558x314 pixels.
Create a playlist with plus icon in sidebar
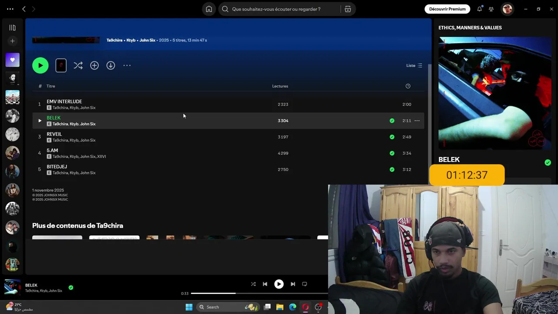tap(12, 41)
